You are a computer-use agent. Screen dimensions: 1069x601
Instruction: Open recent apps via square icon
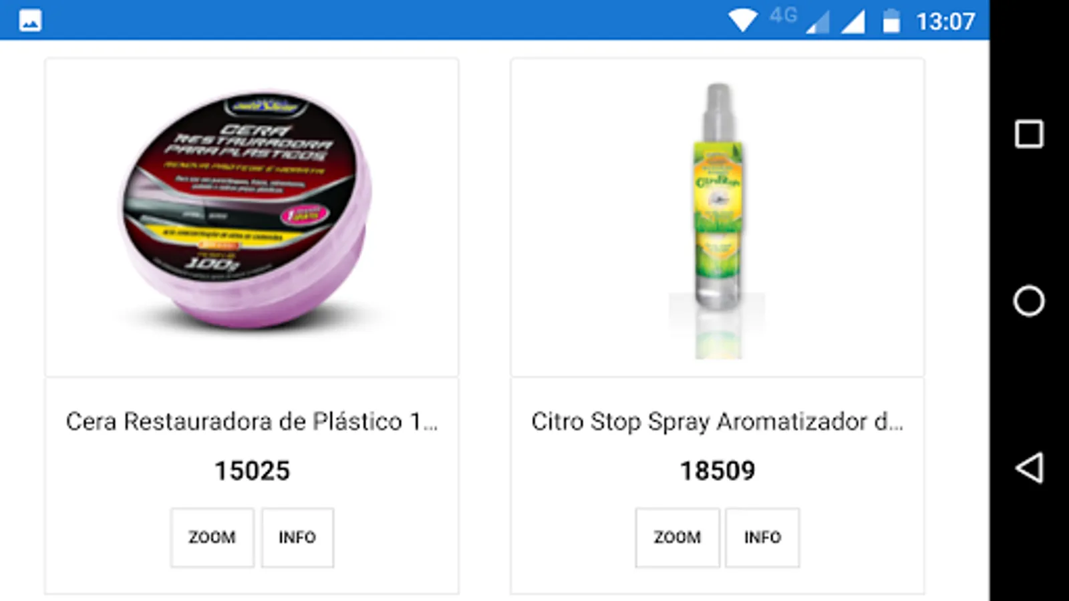tap(1029, 134)
